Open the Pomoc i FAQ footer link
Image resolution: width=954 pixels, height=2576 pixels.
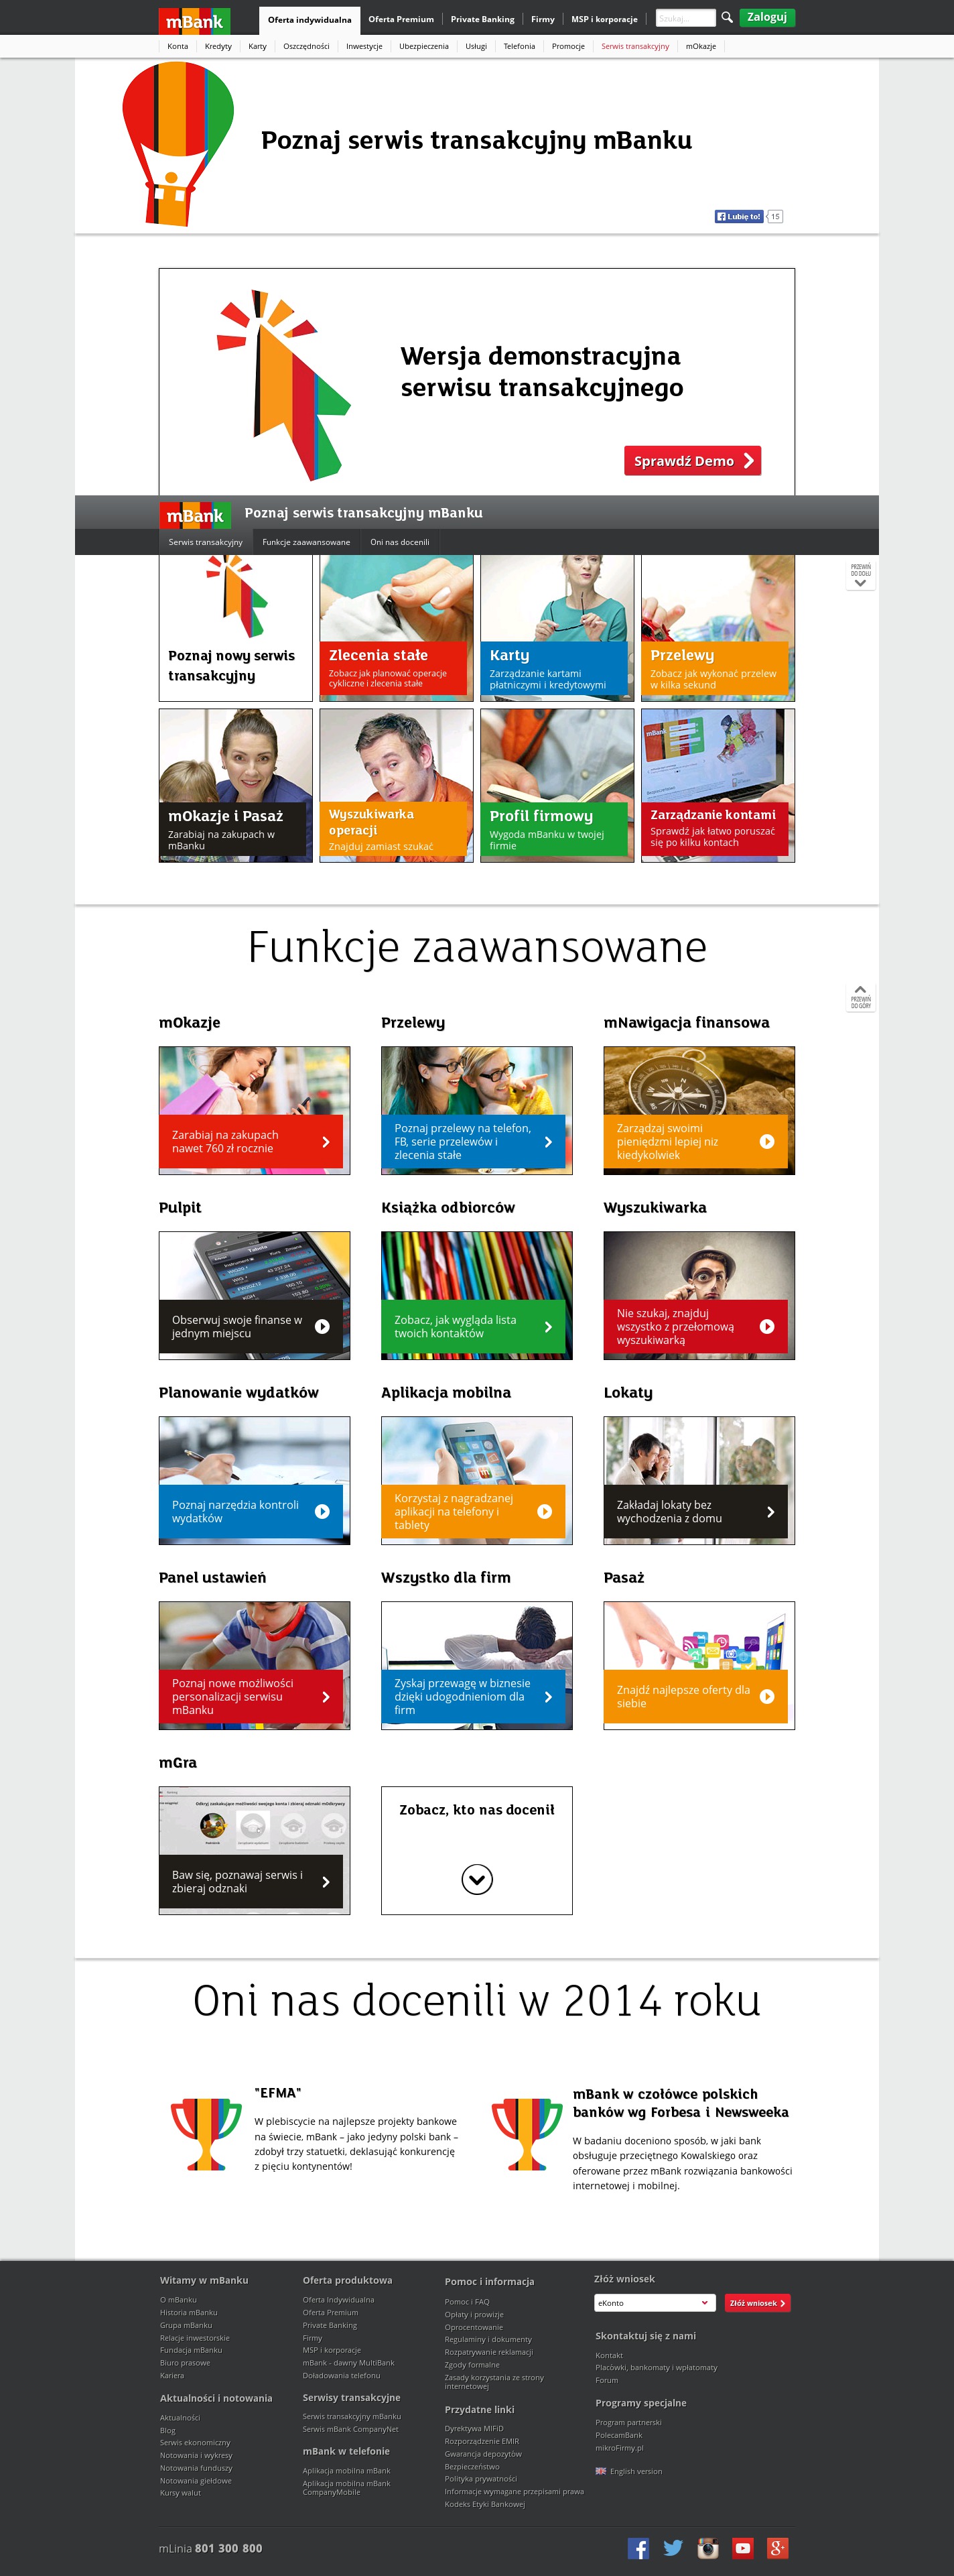pos(466,2301)
